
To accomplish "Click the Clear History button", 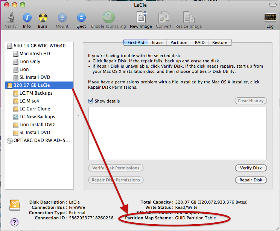I will (x=251, y=101).
